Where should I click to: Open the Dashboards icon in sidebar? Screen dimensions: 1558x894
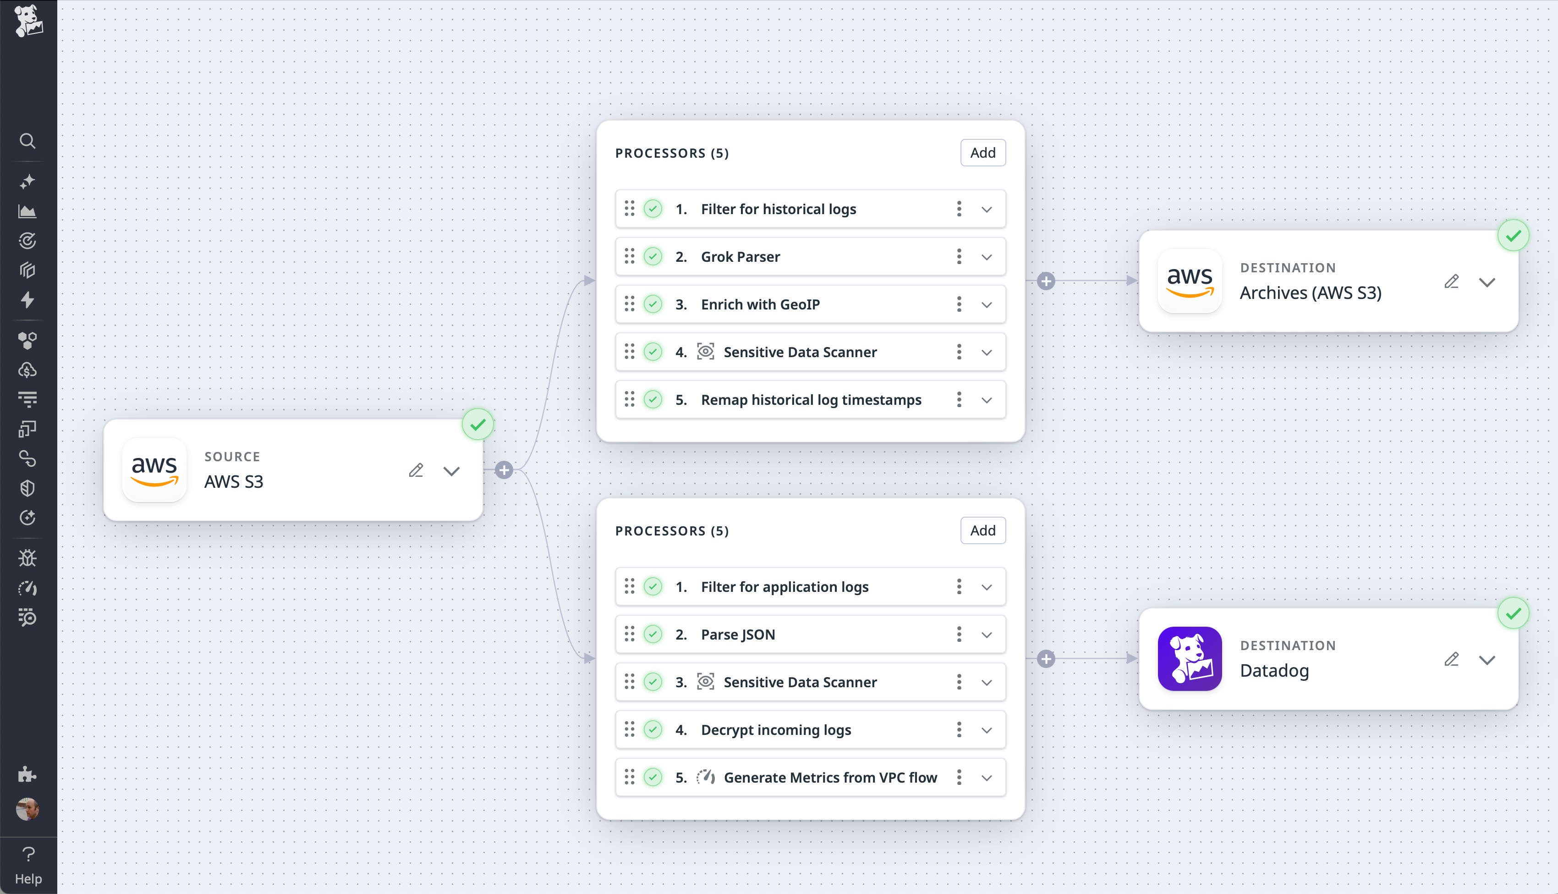coord(27,210)
